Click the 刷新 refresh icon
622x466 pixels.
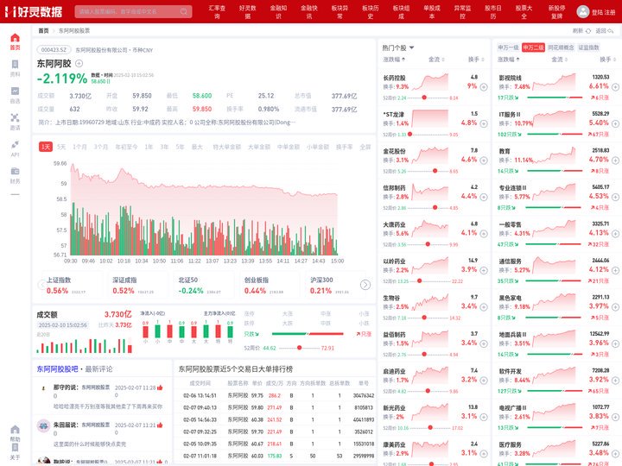[588, 31]
